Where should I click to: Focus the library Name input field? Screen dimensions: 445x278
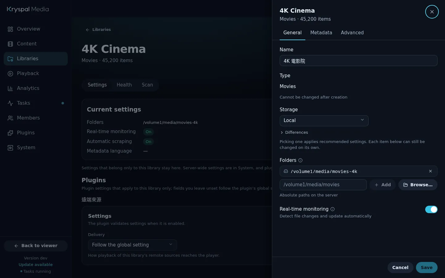[x=358, y=61]
